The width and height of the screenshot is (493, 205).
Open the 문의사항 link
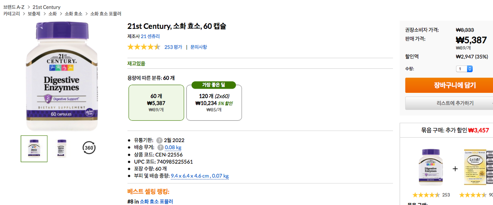tap(198, 47)
